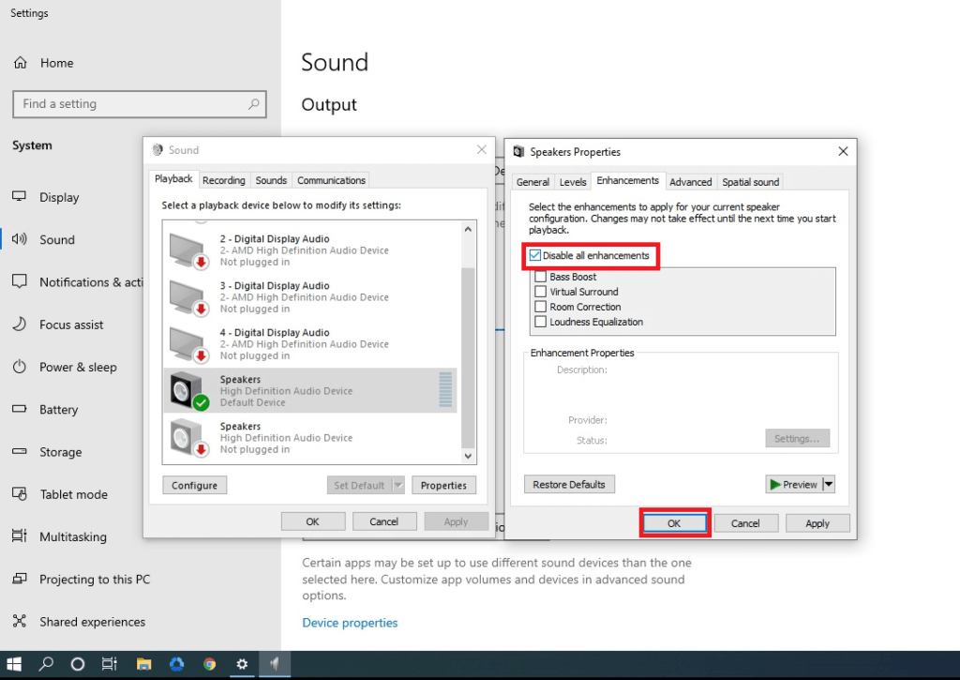960x680 pixels.
Task: Check the Loudness Equalization option
Action: [x=541, y=319]
